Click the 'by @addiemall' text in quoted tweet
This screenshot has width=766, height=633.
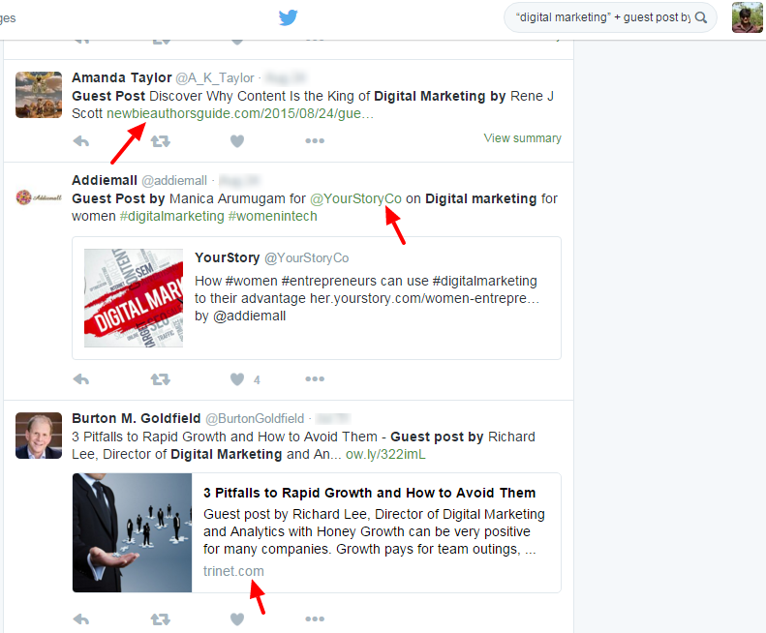[x=240, y=316]
